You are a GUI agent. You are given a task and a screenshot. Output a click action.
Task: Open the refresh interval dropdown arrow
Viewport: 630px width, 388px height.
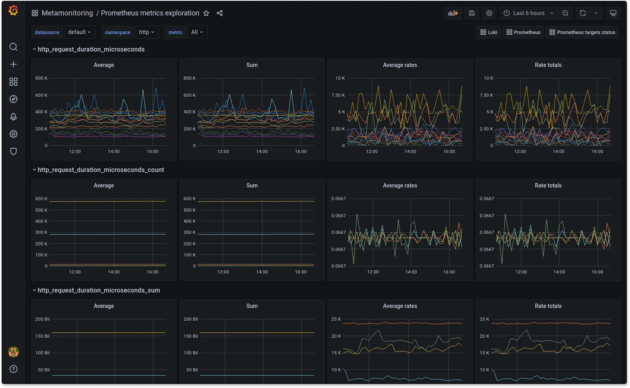[596, 13]
